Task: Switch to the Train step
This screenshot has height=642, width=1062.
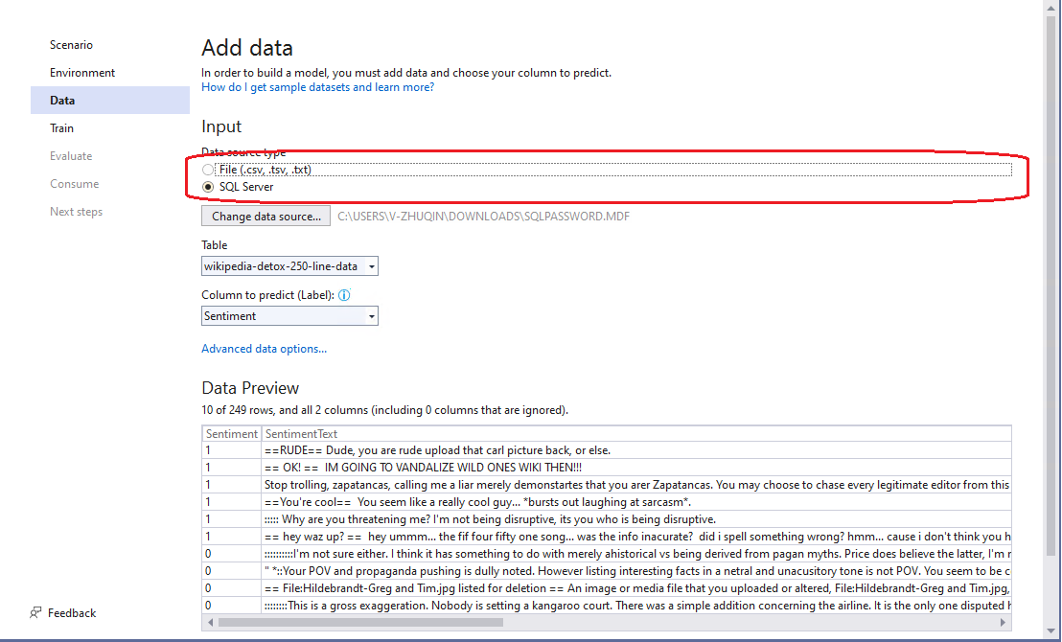Action: [x=61, y=127]
